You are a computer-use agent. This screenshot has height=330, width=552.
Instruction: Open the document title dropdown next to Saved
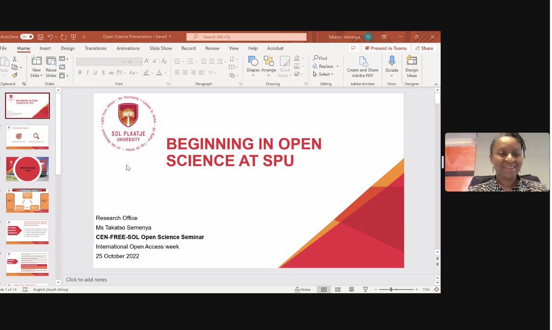[x=170, y=37]
